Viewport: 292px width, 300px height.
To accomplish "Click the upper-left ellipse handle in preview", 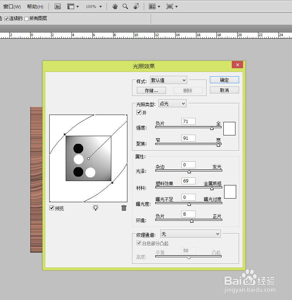I will coord(65,135).
